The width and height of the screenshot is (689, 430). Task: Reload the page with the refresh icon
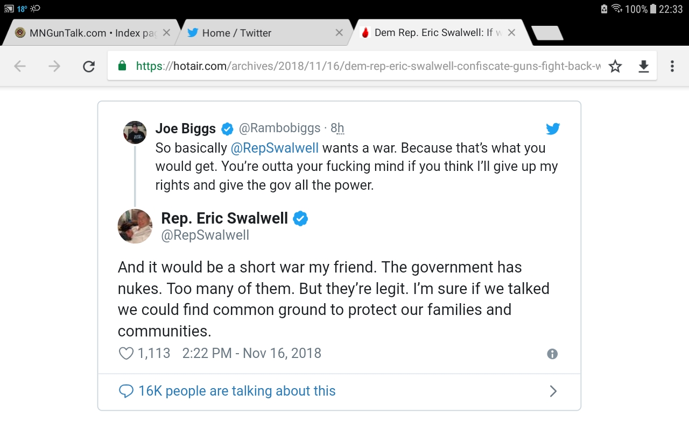89,66
